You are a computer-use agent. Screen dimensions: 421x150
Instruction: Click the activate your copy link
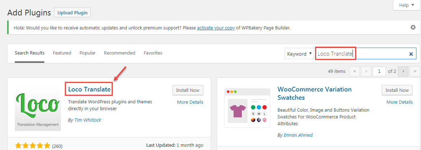point(216,28)
